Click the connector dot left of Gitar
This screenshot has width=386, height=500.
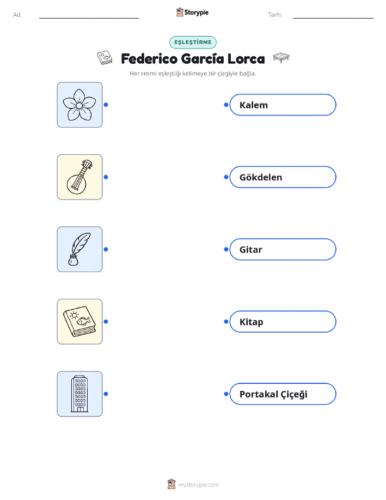[x=226, y=249]
